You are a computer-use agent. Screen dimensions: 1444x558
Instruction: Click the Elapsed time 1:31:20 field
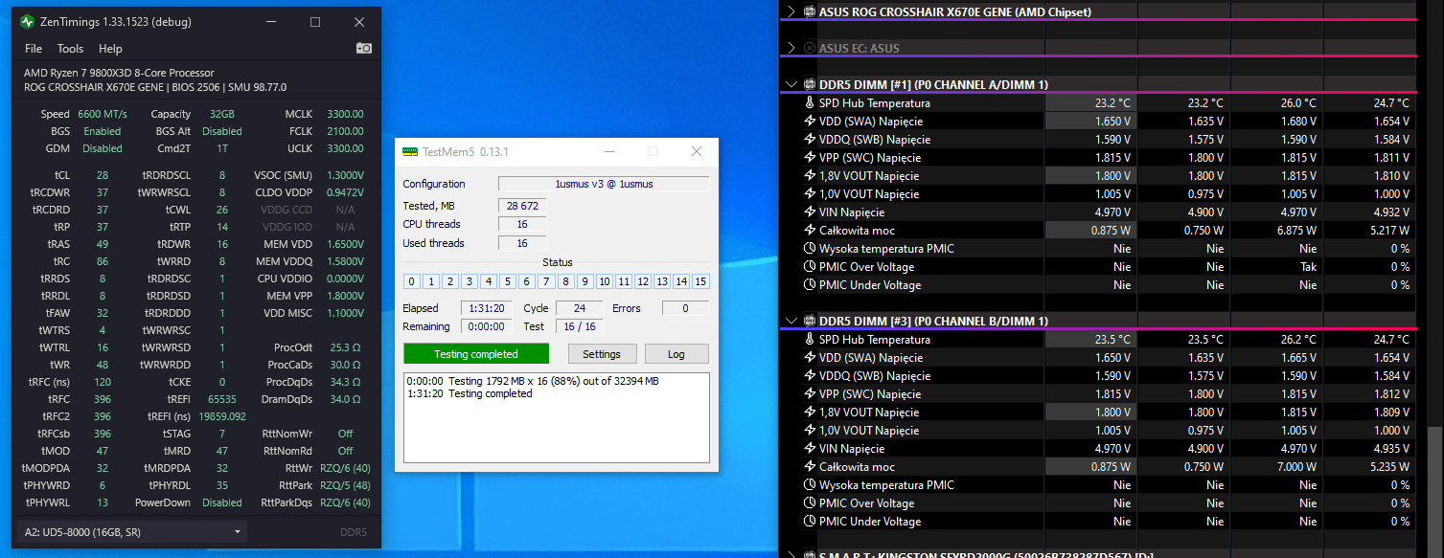487,308
